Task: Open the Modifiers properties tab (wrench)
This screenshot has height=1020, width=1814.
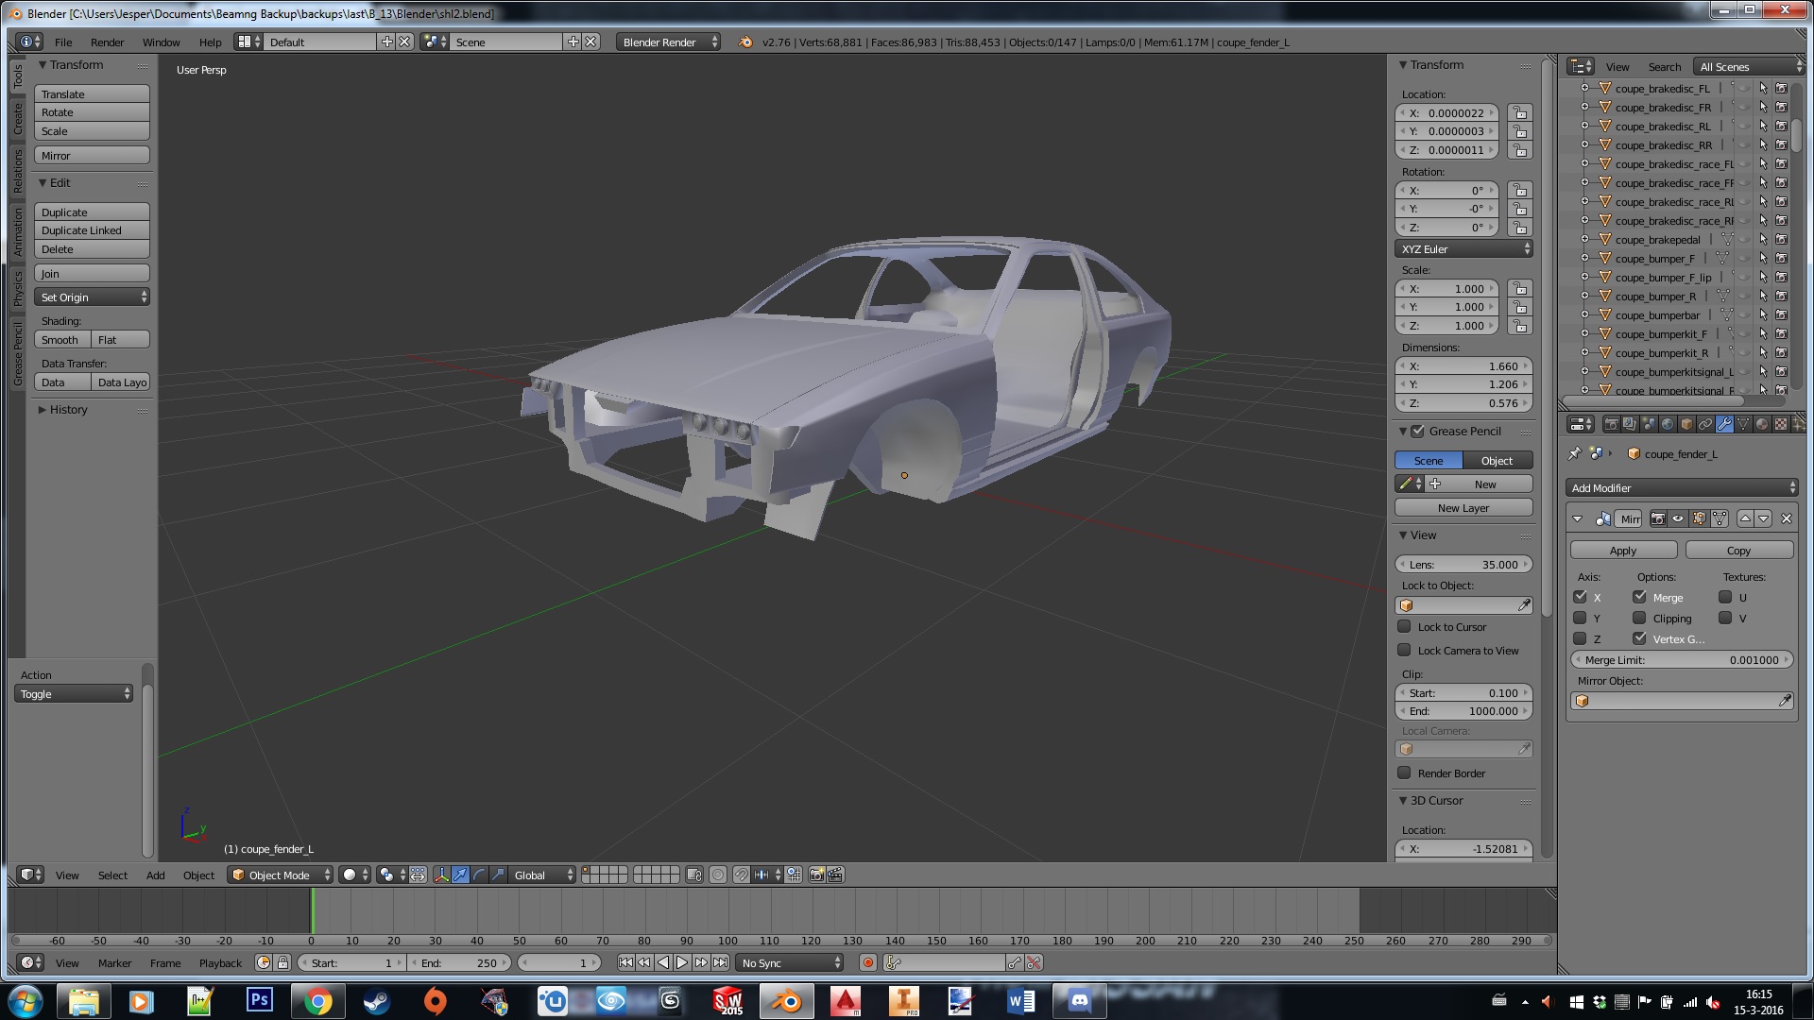Action: [x=1724, y=424]
